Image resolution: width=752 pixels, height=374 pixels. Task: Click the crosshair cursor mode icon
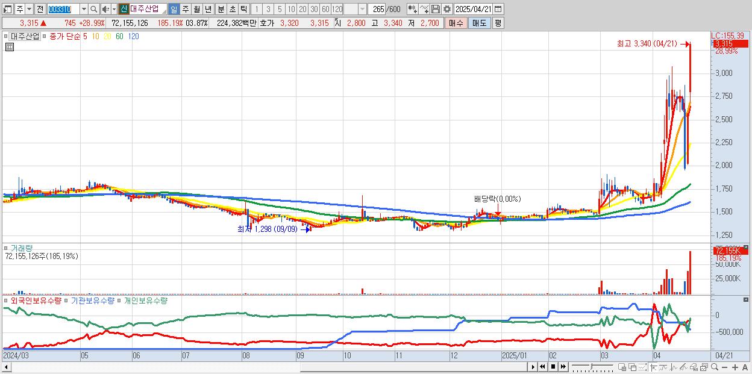click(x=654, y=367)
